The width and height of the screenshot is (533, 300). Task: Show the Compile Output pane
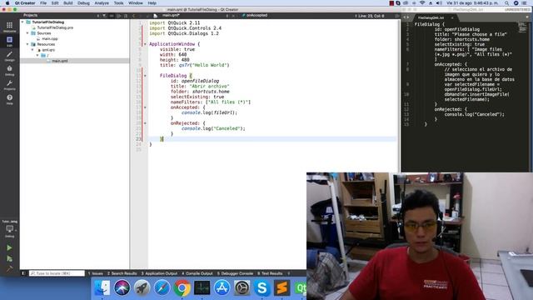coord(197,273)
